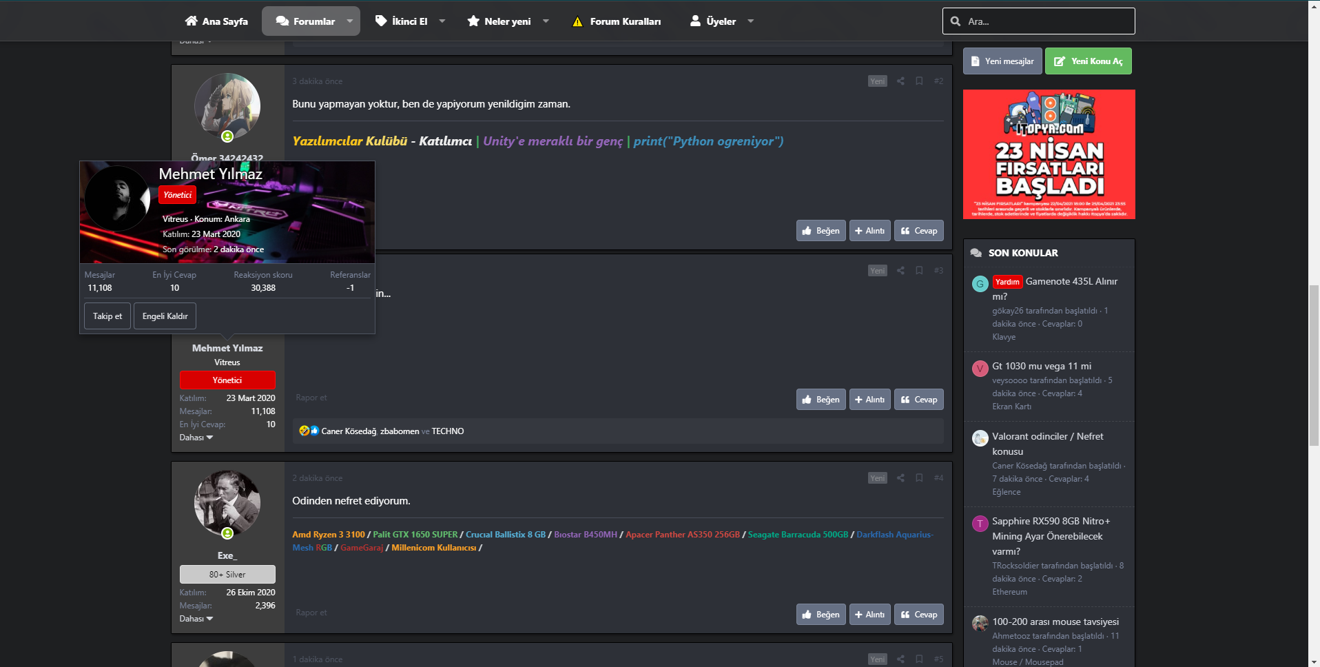Open the Itopya 23 Nisan advertisement banner
Screen dimensions: 1320x667
1049,154
